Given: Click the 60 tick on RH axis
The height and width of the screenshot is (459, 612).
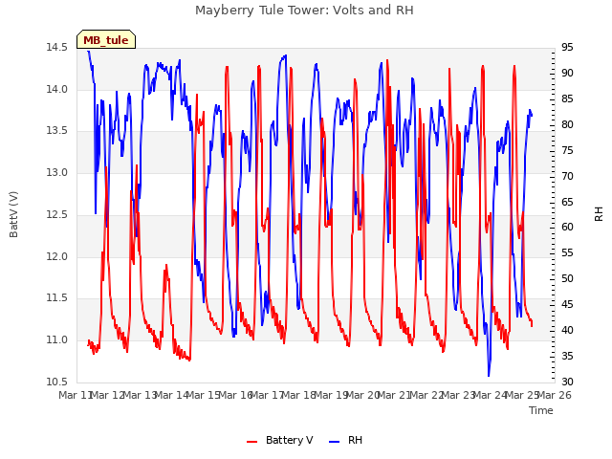Looking at the screenshot, I should (x=567, y=228).
